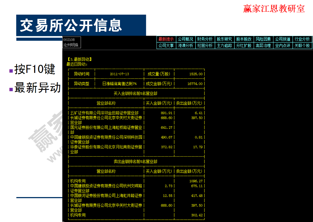Open the 主力追踪 tab
Viewport: 313px width, 222px height.
225,46
